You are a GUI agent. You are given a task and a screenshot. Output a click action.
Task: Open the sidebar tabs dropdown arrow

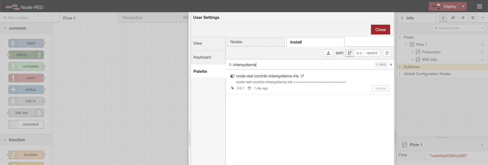coord(483,18)
